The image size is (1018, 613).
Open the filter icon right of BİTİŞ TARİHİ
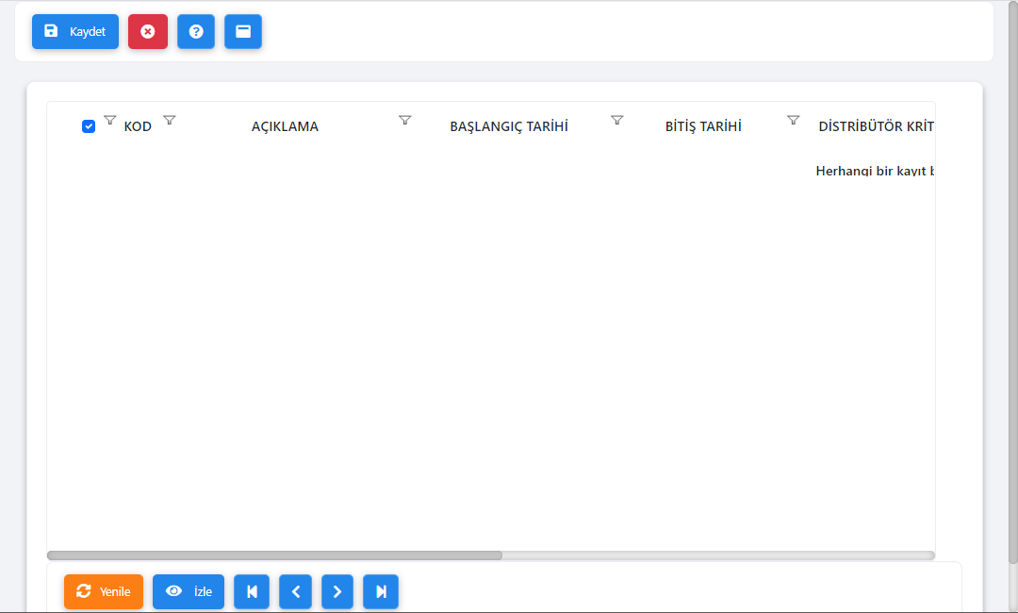point(794,120)
